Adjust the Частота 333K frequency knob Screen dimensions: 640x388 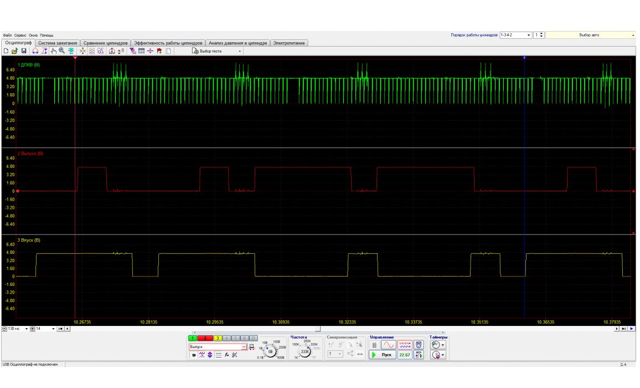coord(305,351)
